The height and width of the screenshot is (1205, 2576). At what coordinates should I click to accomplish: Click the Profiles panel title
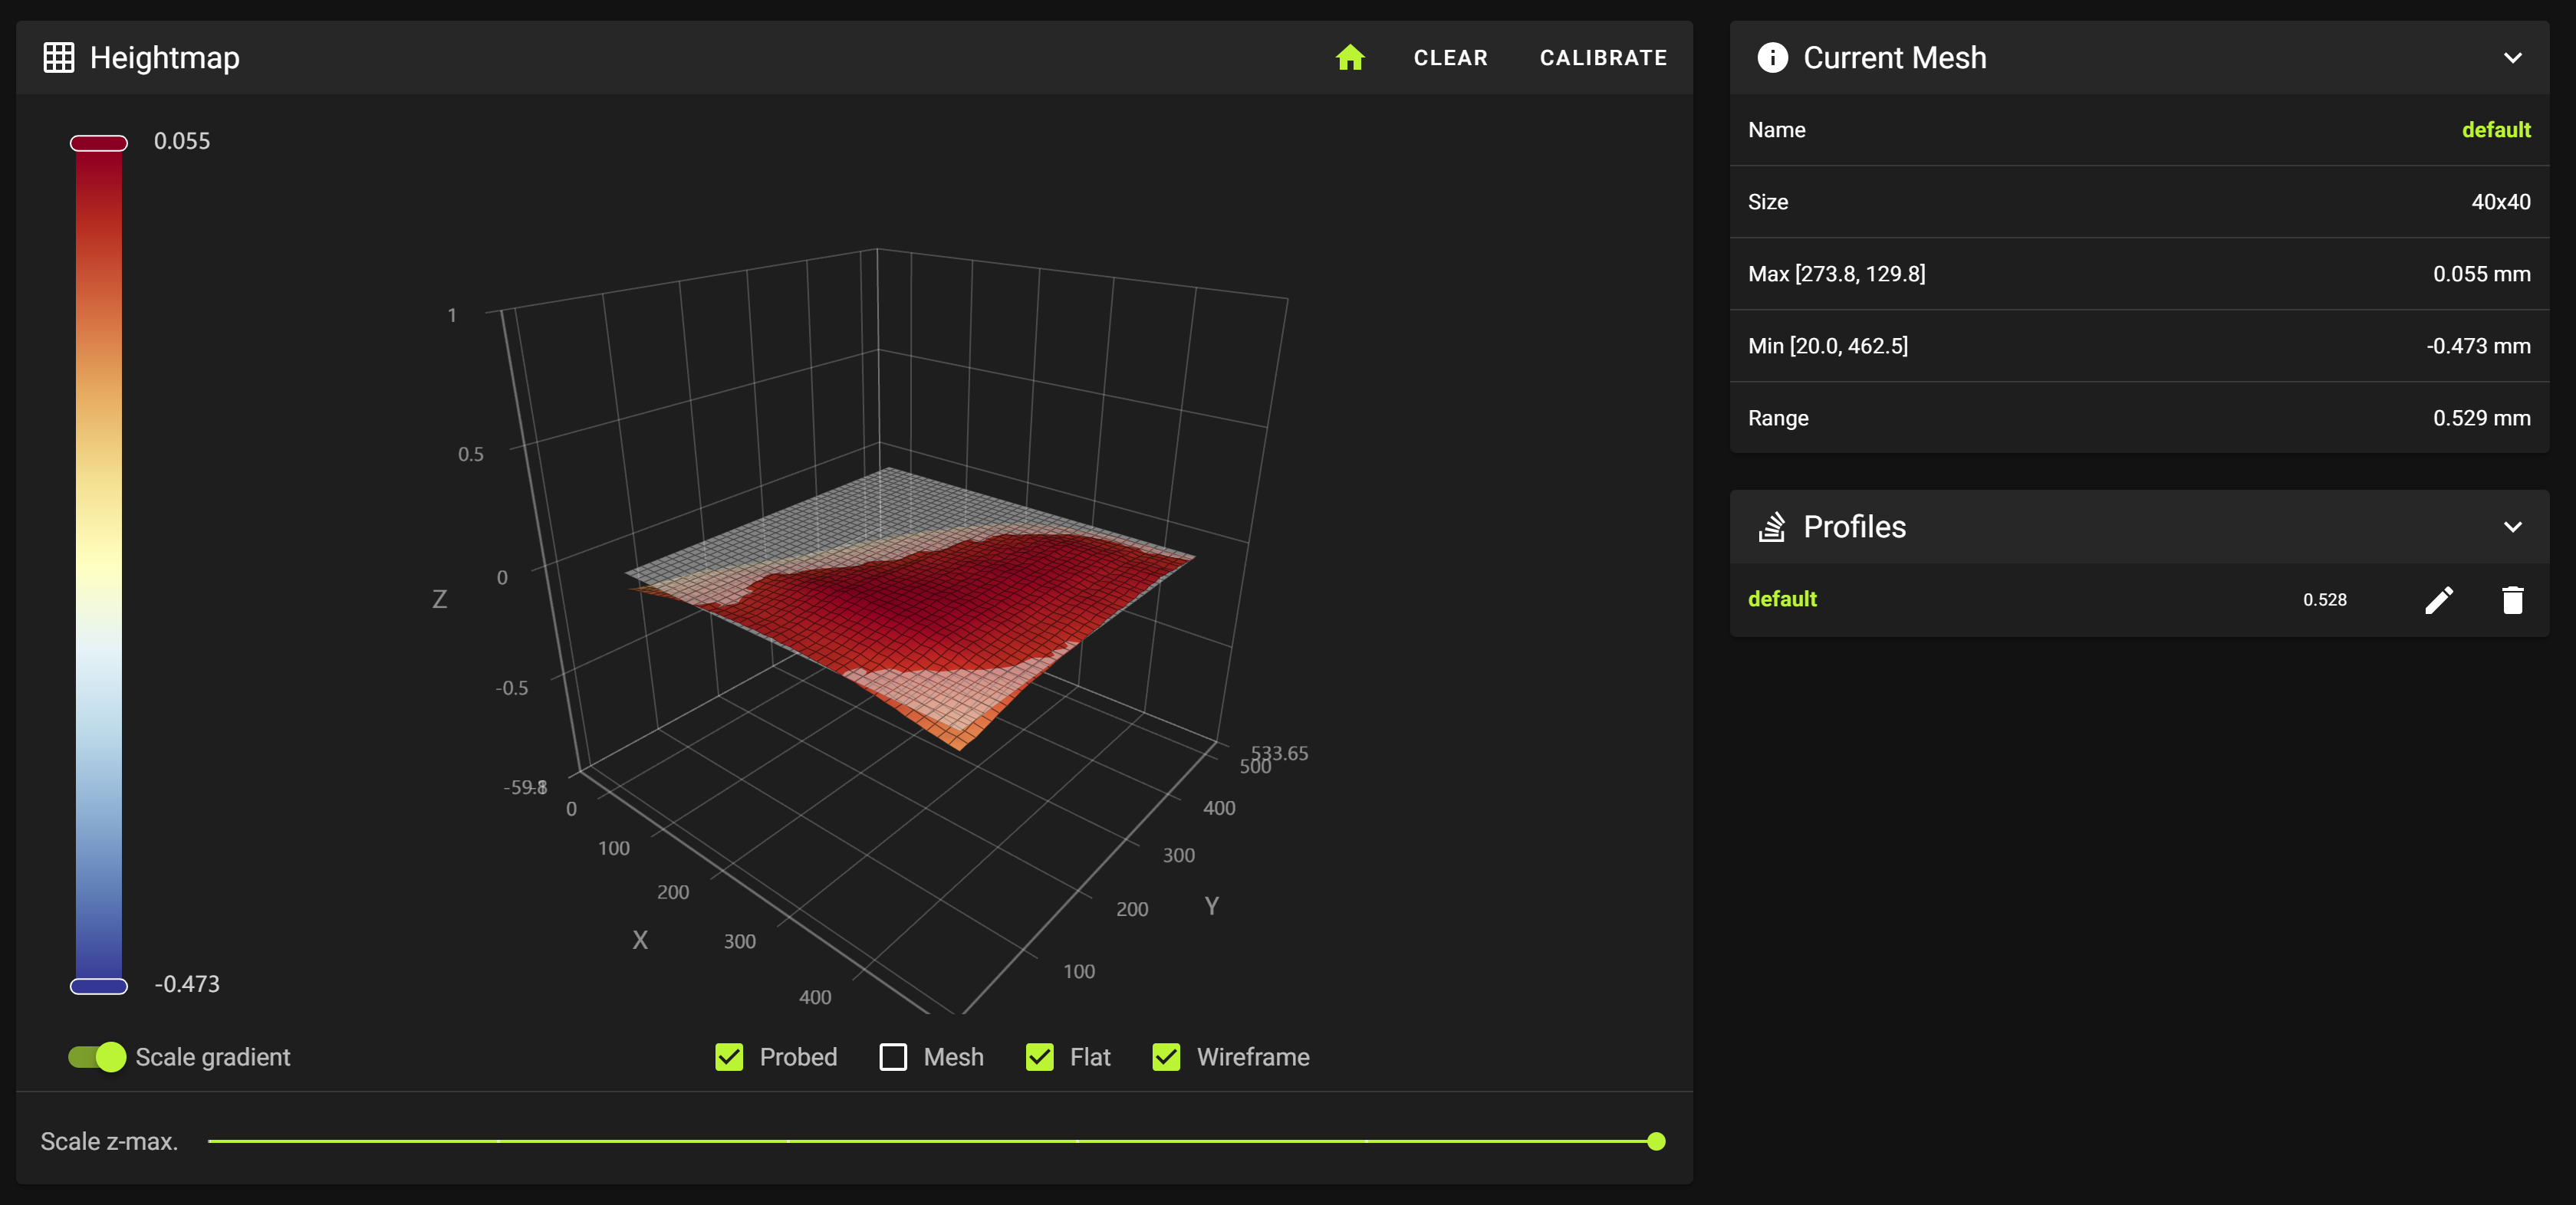(1855, 527)
